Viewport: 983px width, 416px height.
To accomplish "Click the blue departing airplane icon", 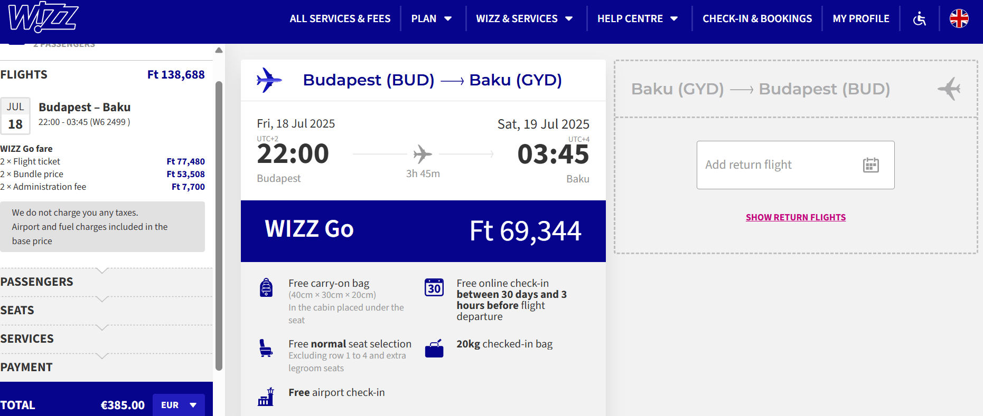I will click(x=269, y=80).
